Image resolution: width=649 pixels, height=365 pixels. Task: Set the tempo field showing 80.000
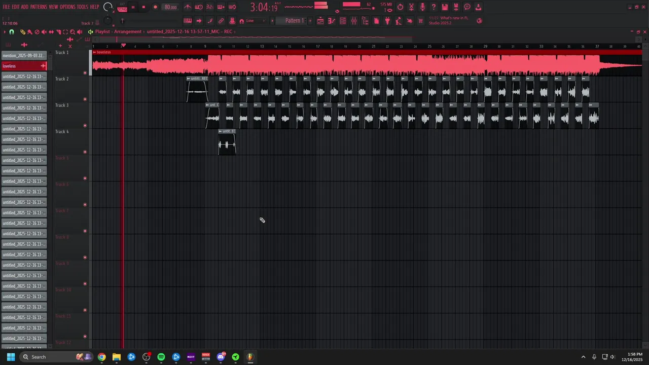171,8
